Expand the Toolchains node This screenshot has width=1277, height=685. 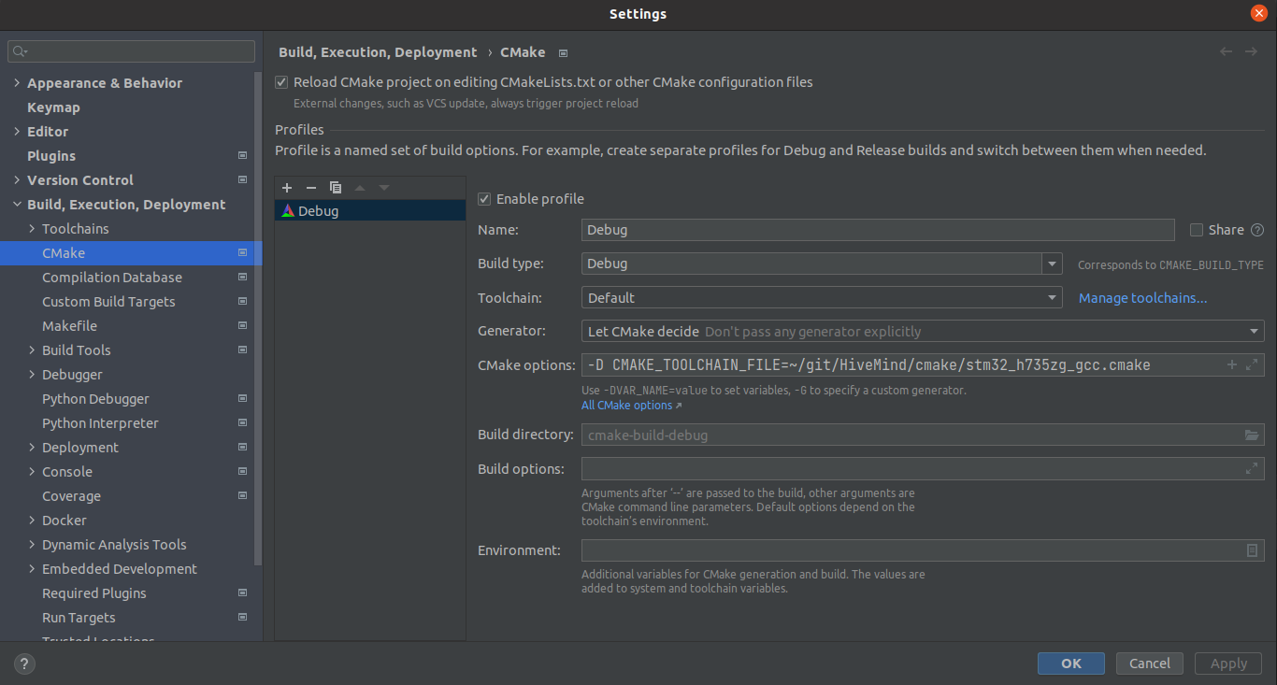click(33, 228)
